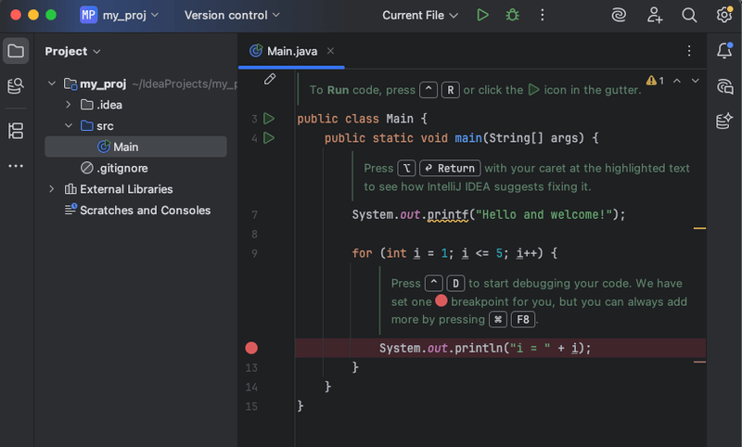742x447 pixels.
Task: Open IDE settings gear icon
Action: point(724,15)
